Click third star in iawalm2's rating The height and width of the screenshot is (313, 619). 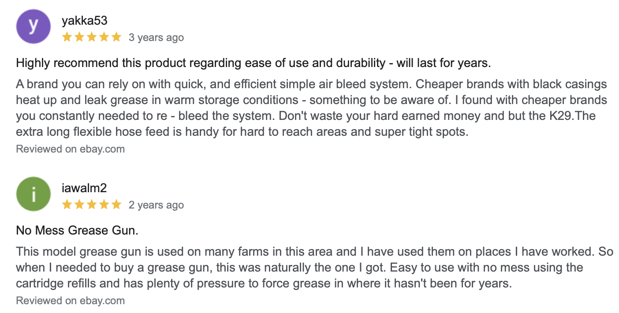[x=92, y=205]
